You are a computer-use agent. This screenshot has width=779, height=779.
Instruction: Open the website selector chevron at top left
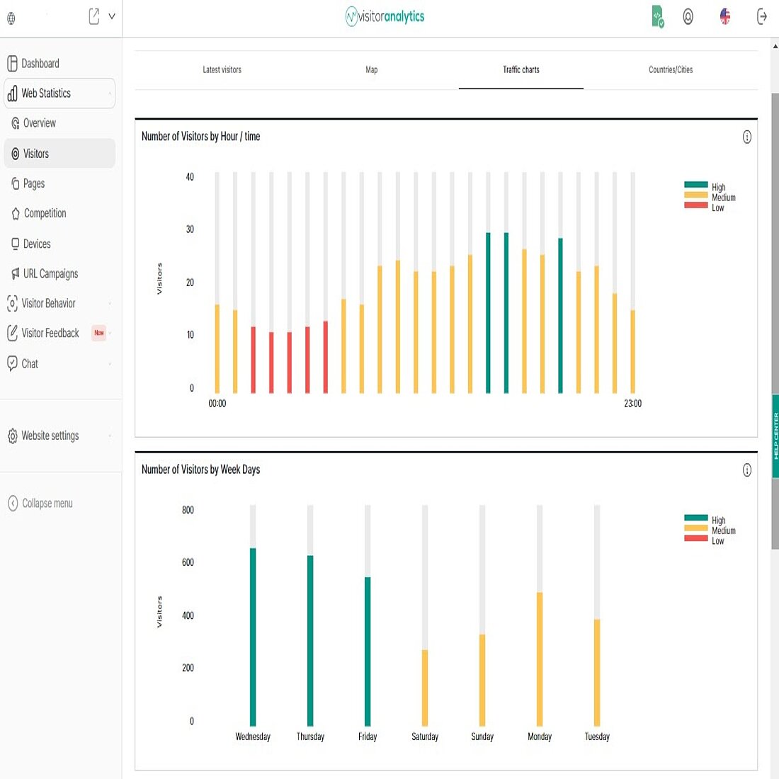click(111, 15)
